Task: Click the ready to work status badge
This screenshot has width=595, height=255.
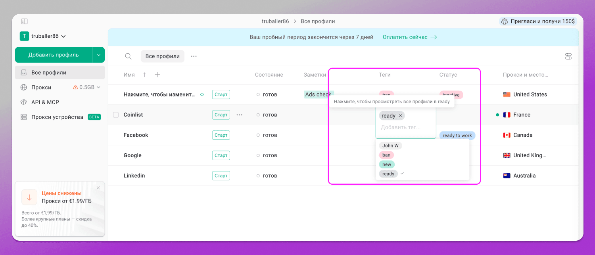Action: click(x=457, y=135)
